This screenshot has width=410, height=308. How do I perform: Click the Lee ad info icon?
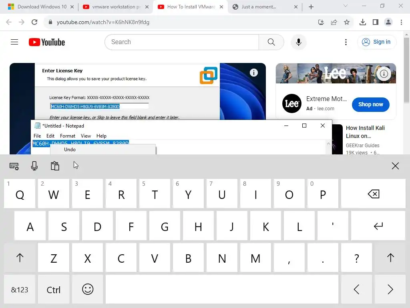tap(384, 74)
